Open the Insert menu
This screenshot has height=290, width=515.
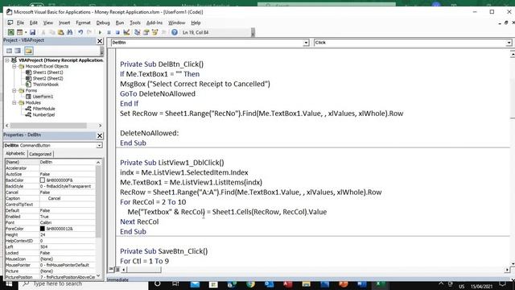coord(64,23)
